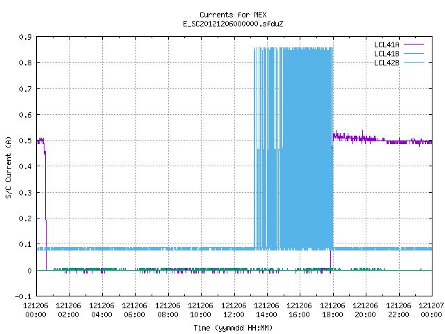Click the y-axis tick value 0.3
The image size is (445, 334).
point(25,193)
